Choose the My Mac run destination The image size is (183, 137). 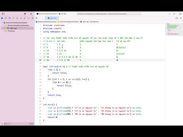click(x=63, y=14)
